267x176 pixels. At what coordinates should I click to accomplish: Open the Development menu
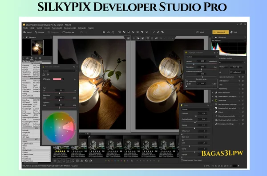point(70,28)
